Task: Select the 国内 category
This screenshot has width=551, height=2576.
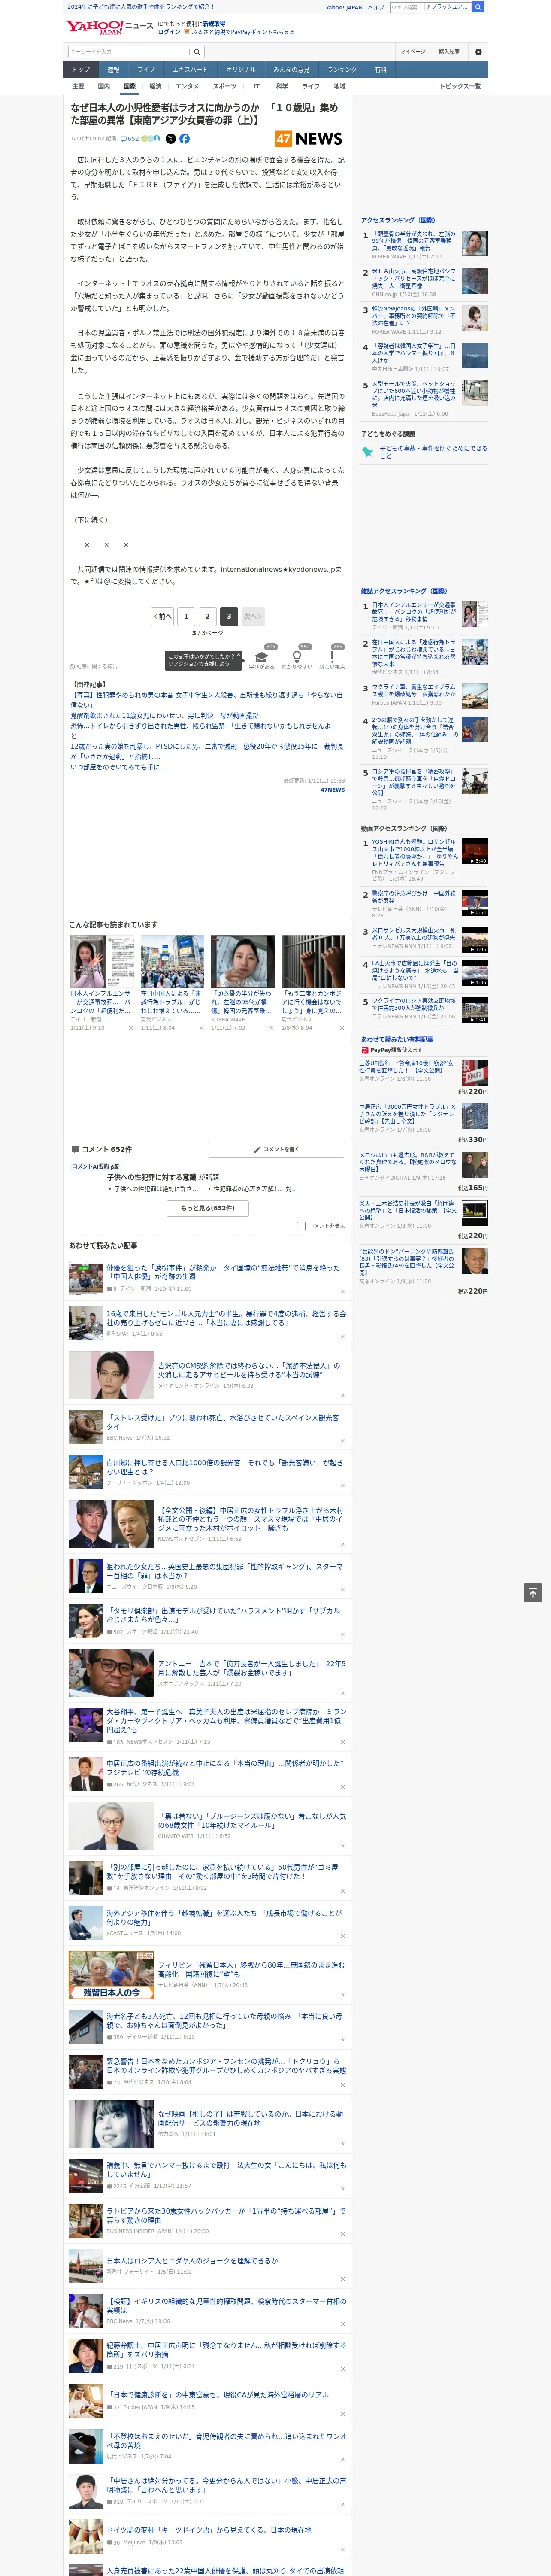Action: coord(104,86)
